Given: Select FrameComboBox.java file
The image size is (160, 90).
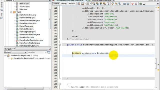Looking at the screenshot, I should 28,15.
